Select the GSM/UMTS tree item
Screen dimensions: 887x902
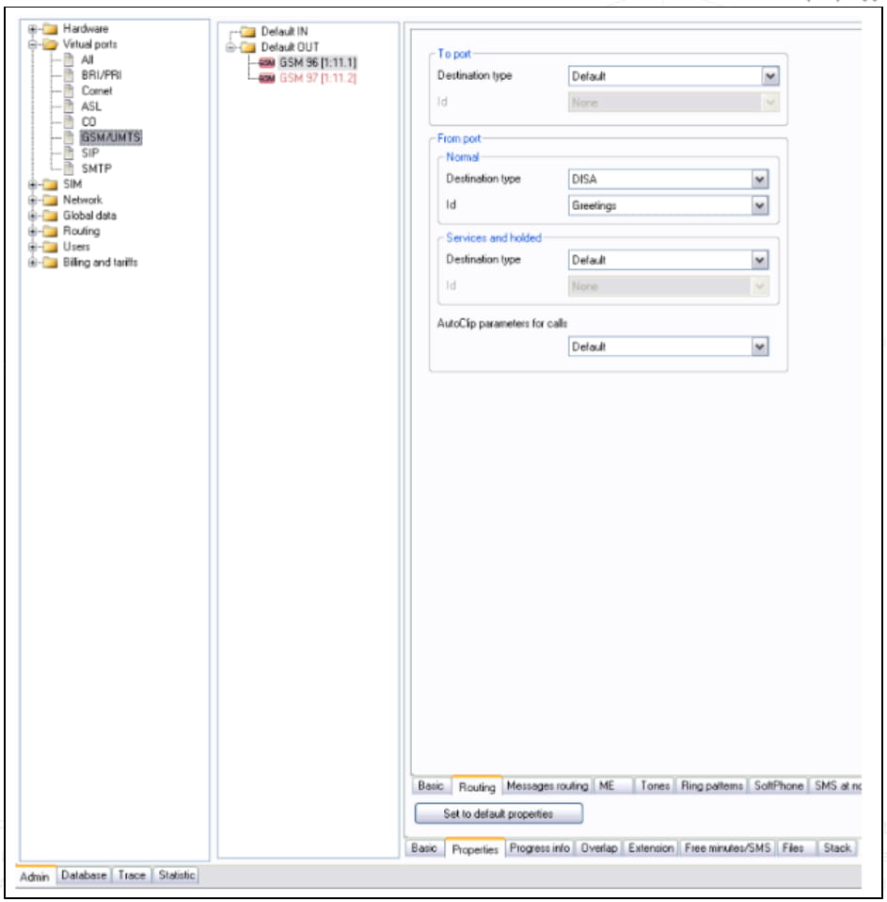(111, 137)
